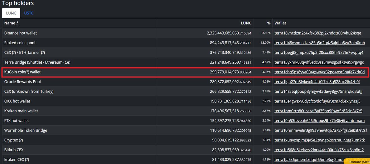The image size is (370, 164).
Task: Open Oracle Rewards Pool address link
Action: tap(317, 82)
